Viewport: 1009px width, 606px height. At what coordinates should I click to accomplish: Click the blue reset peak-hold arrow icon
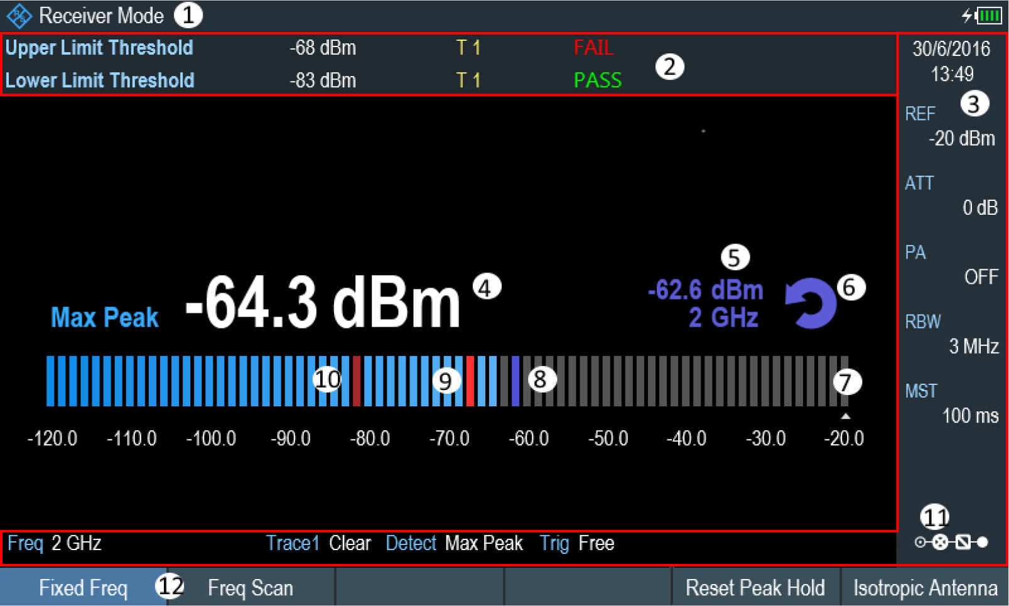[810, 303]
